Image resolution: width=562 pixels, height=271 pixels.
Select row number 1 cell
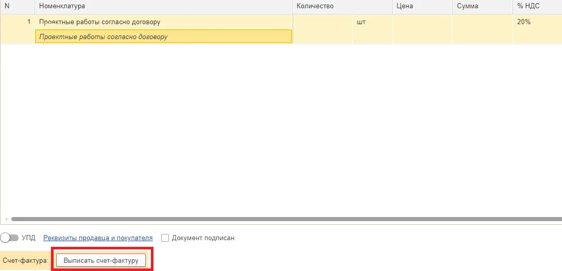(x=18, y=29)
